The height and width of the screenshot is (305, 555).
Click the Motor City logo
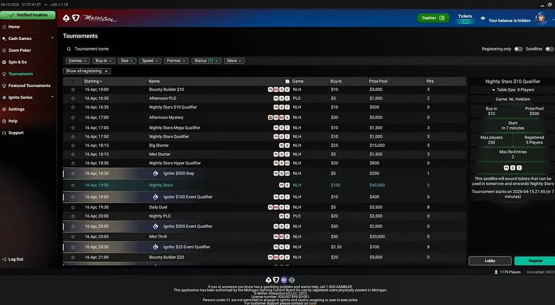pos(99,19)
